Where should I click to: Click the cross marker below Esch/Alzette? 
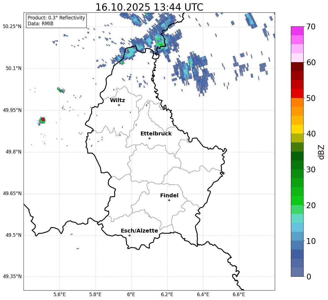tap(129, 235)
